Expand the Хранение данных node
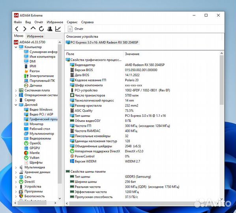Screen dimensions: 236x213 16,172
